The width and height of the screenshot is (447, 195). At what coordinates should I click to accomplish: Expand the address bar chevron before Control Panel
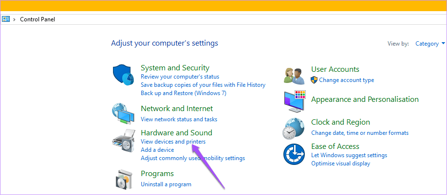coord(14,19)
